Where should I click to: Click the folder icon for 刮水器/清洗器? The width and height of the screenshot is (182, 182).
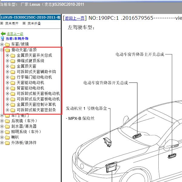tap(8, 126)
